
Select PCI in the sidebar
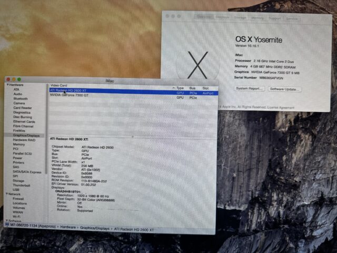click(x=16, y=149)
